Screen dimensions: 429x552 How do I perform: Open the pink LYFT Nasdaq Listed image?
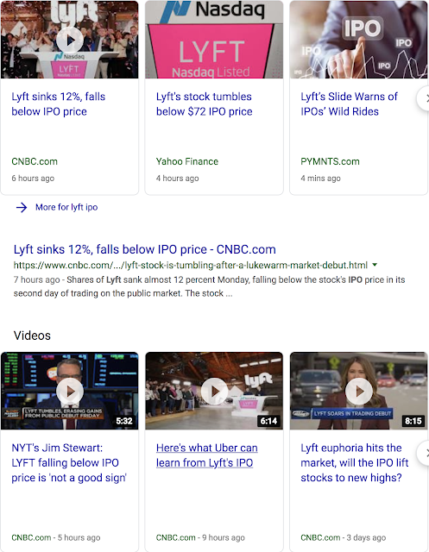tap(214, 40)
